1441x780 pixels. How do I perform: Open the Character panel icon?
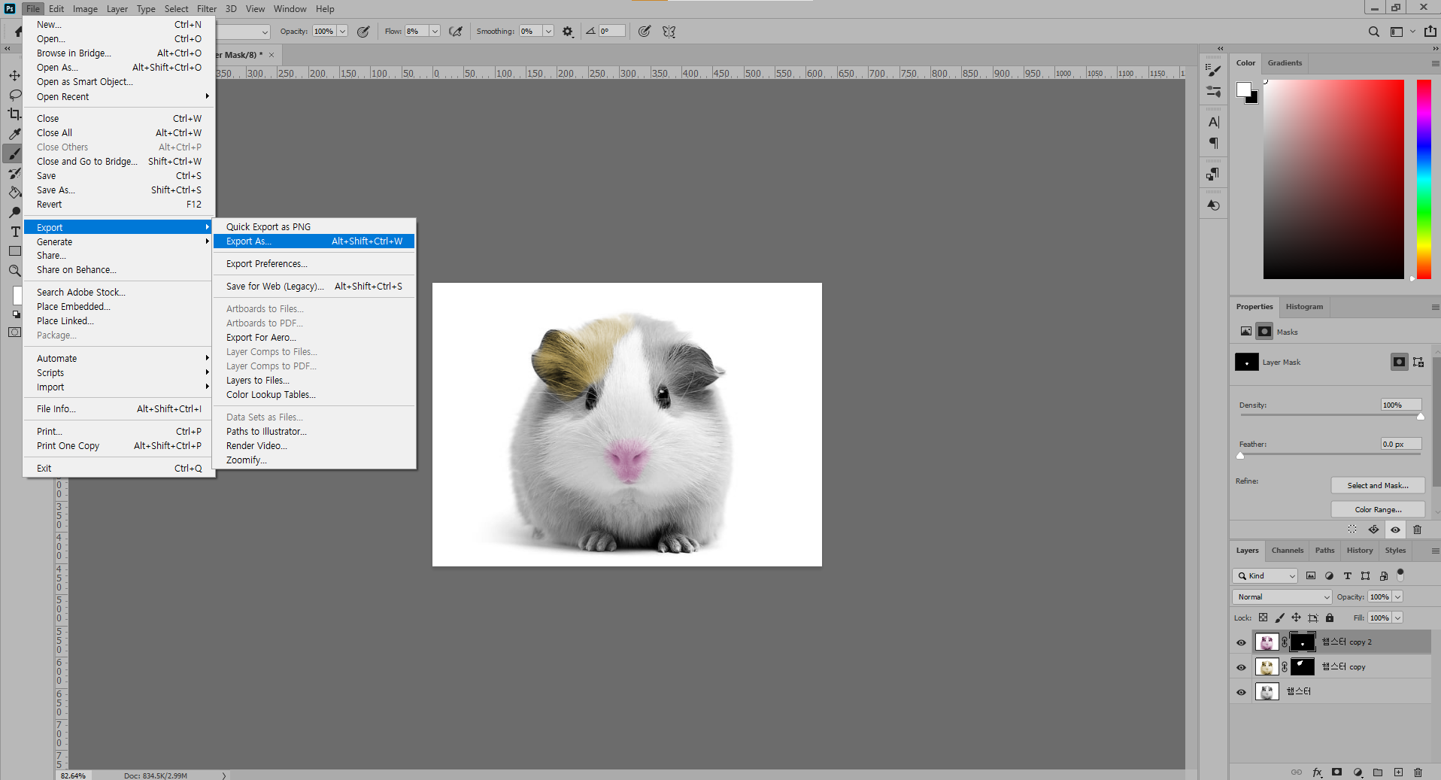pos(1213,122)
